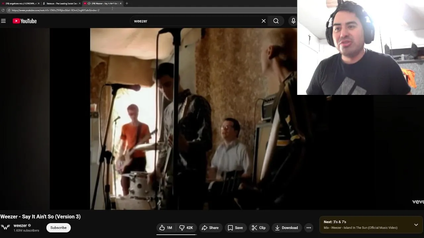This screenshot has width=424, height=238.
Task: Close the Weezer Say It Ain't So tab
Action: (x=121, y=3)
